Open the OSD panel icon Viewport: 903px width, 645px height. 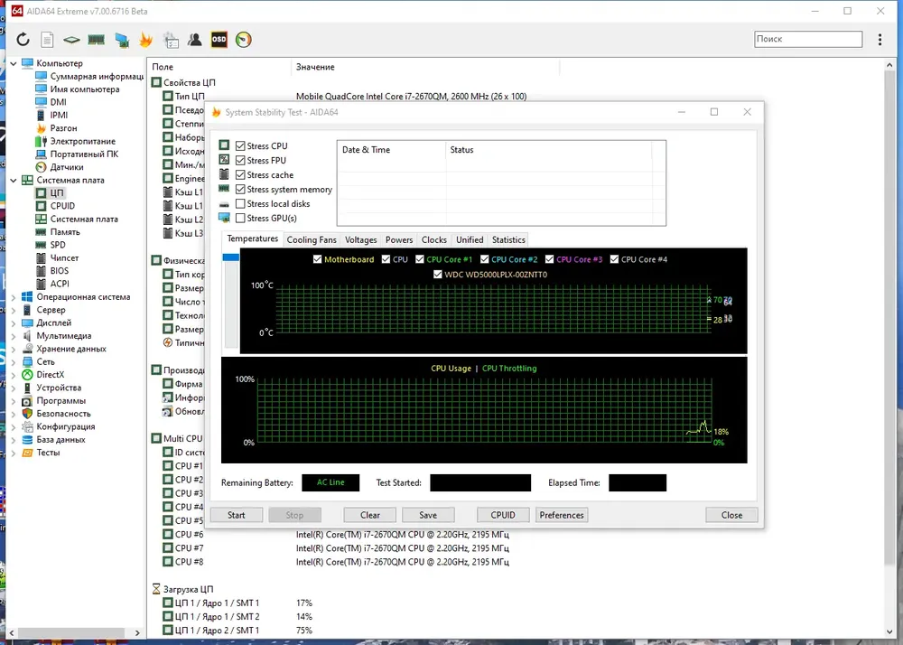click(x=219, y=39)
